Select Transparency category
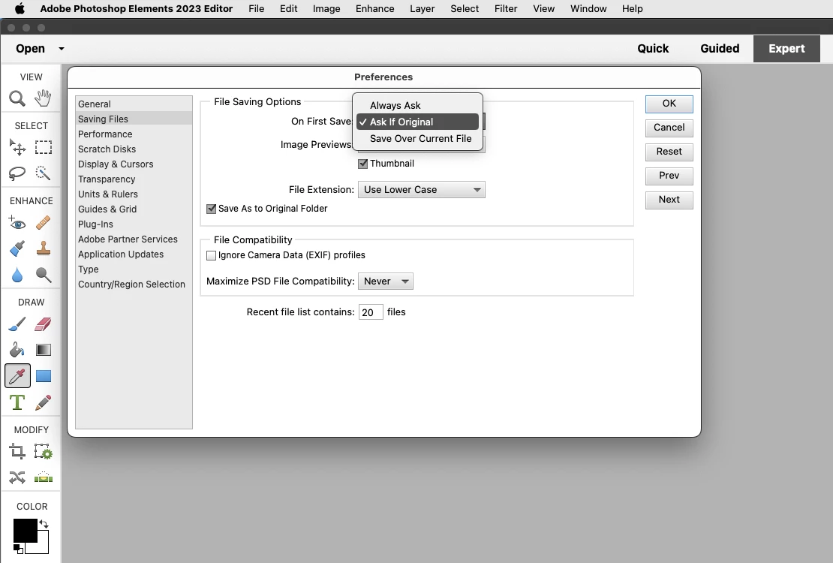This screenshot has width=833, height=563. pyautogui.click(x=134, y=179)
